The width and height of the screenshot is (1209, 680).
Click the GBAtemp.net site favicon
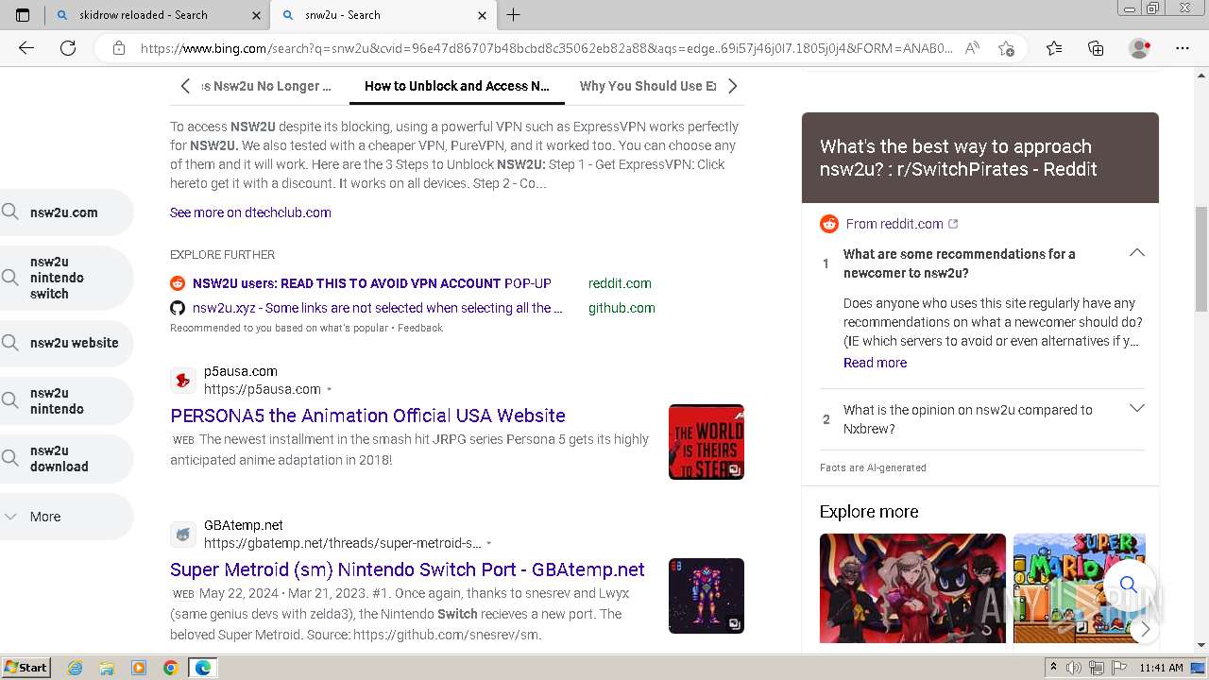[x=183, y=535]
